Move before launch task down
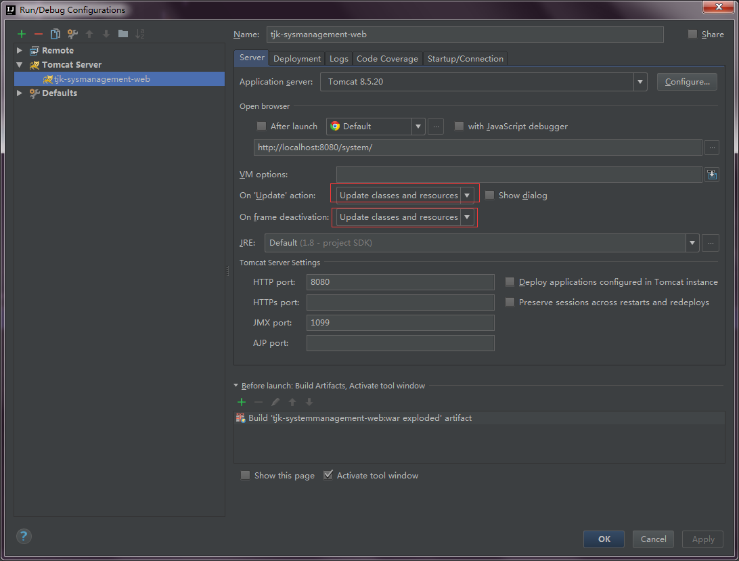Image resolution: width=739 pixels, height=561 pixels. pos(309,402)
